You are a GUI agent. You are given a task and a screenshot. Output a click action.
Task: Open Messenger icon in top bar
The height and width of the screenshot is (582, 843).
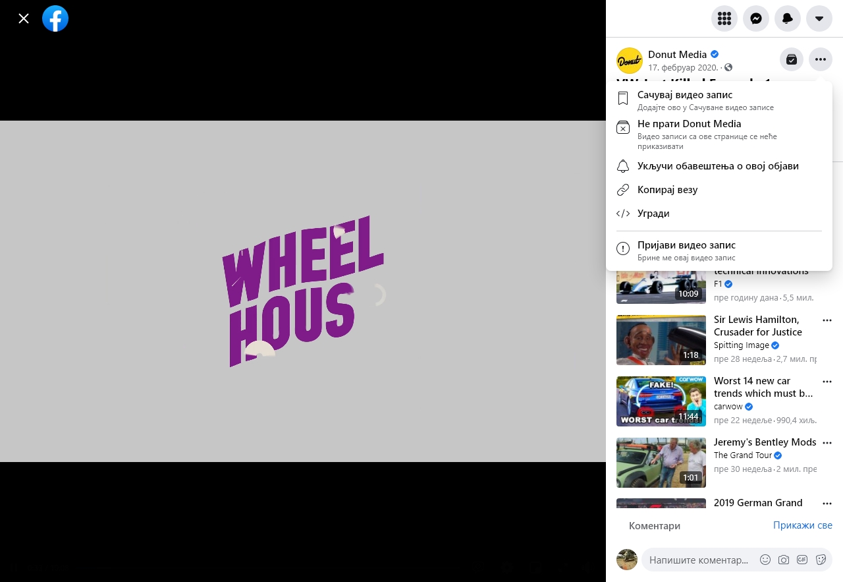(x=756, y=18)
